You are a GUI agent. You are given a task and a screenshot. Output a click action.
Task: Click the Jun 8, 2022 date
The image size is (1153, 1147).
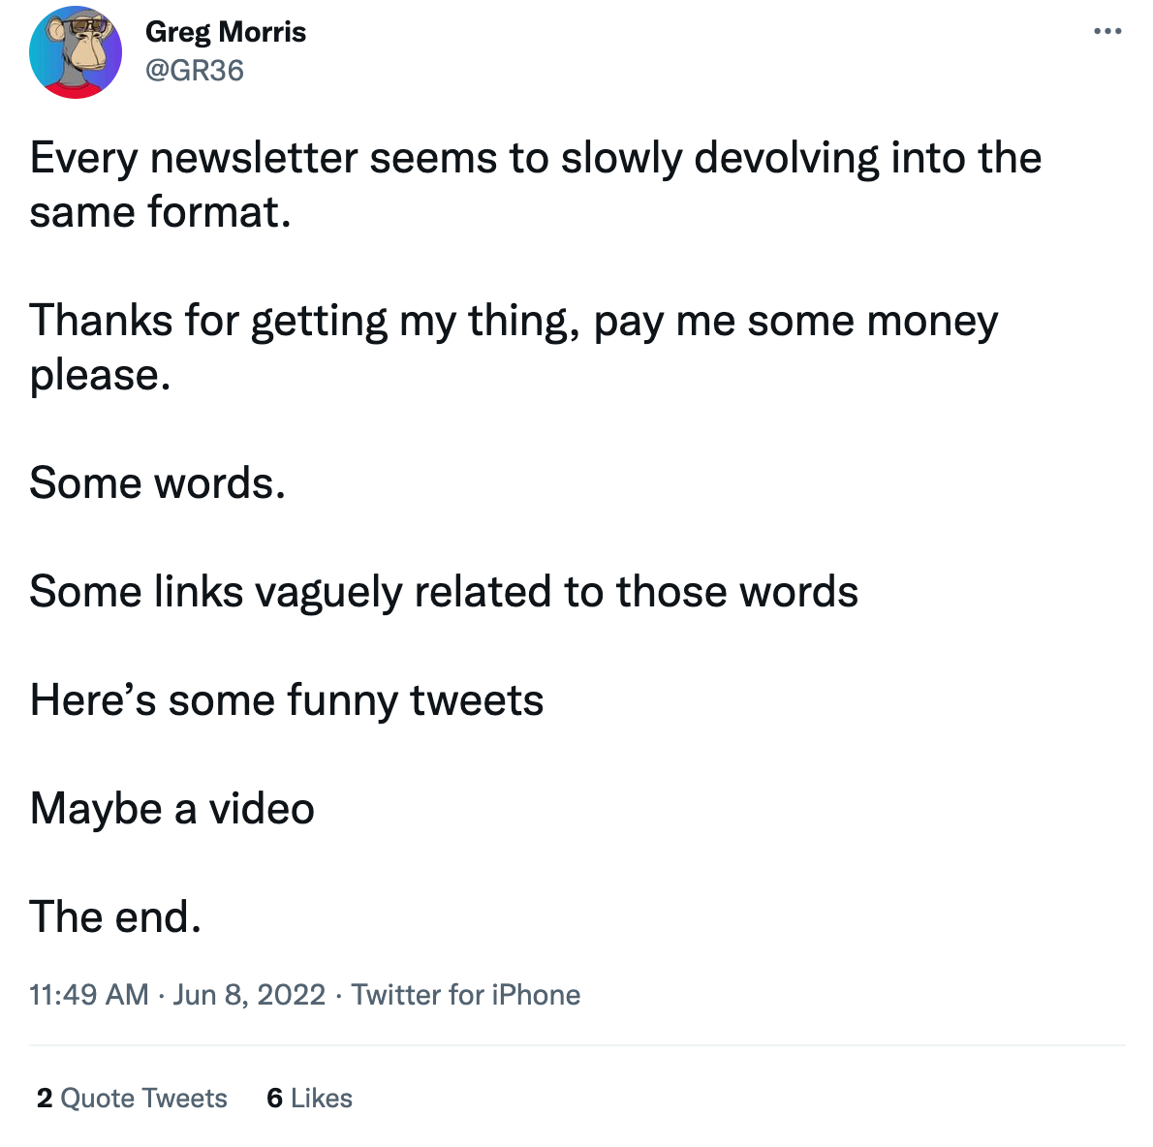249,995
